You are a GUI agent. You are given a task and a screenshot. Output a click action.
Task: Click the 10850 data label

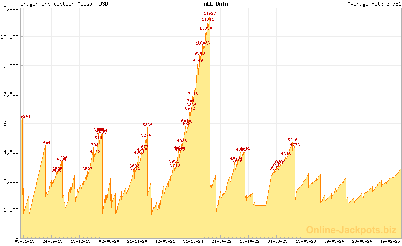pyautogui.click(x=206, y=29)
